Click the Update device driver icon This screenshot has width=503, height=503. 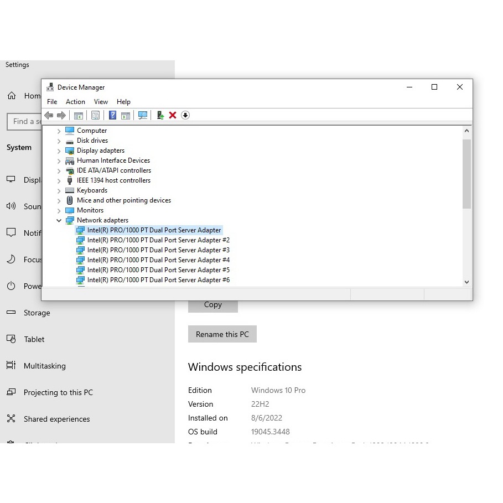point(160,115)
